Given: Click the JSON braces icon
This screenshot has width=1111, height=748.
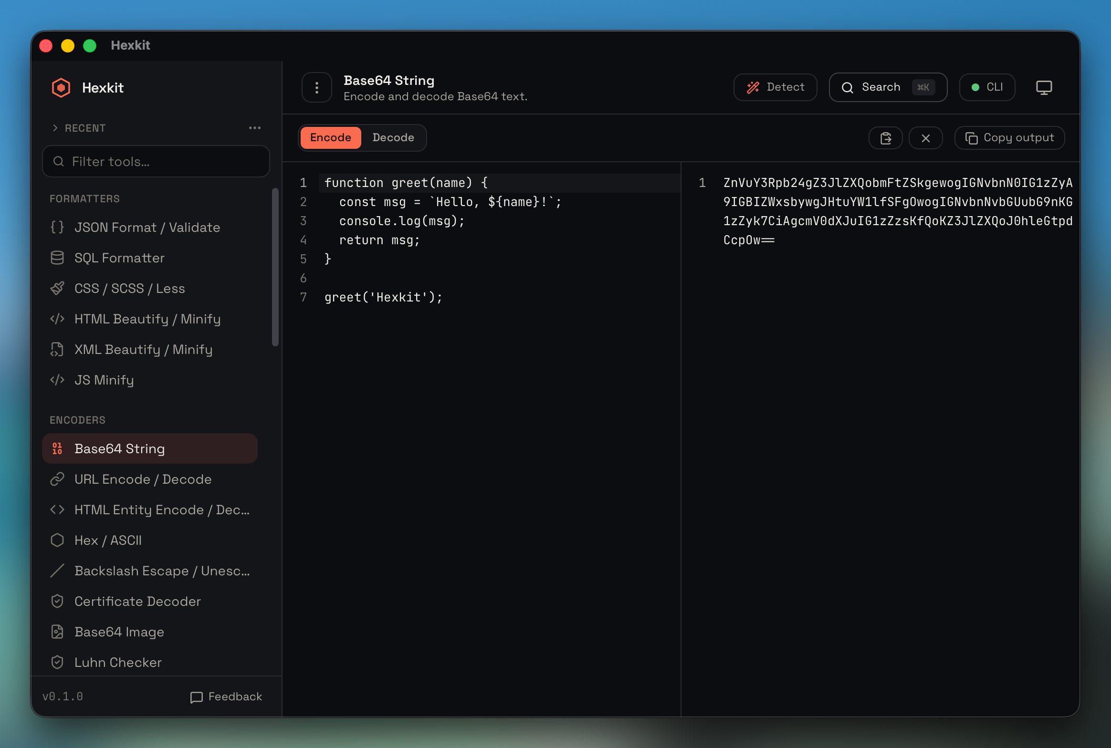Looking at the screenshot, I should pos(57,228).
